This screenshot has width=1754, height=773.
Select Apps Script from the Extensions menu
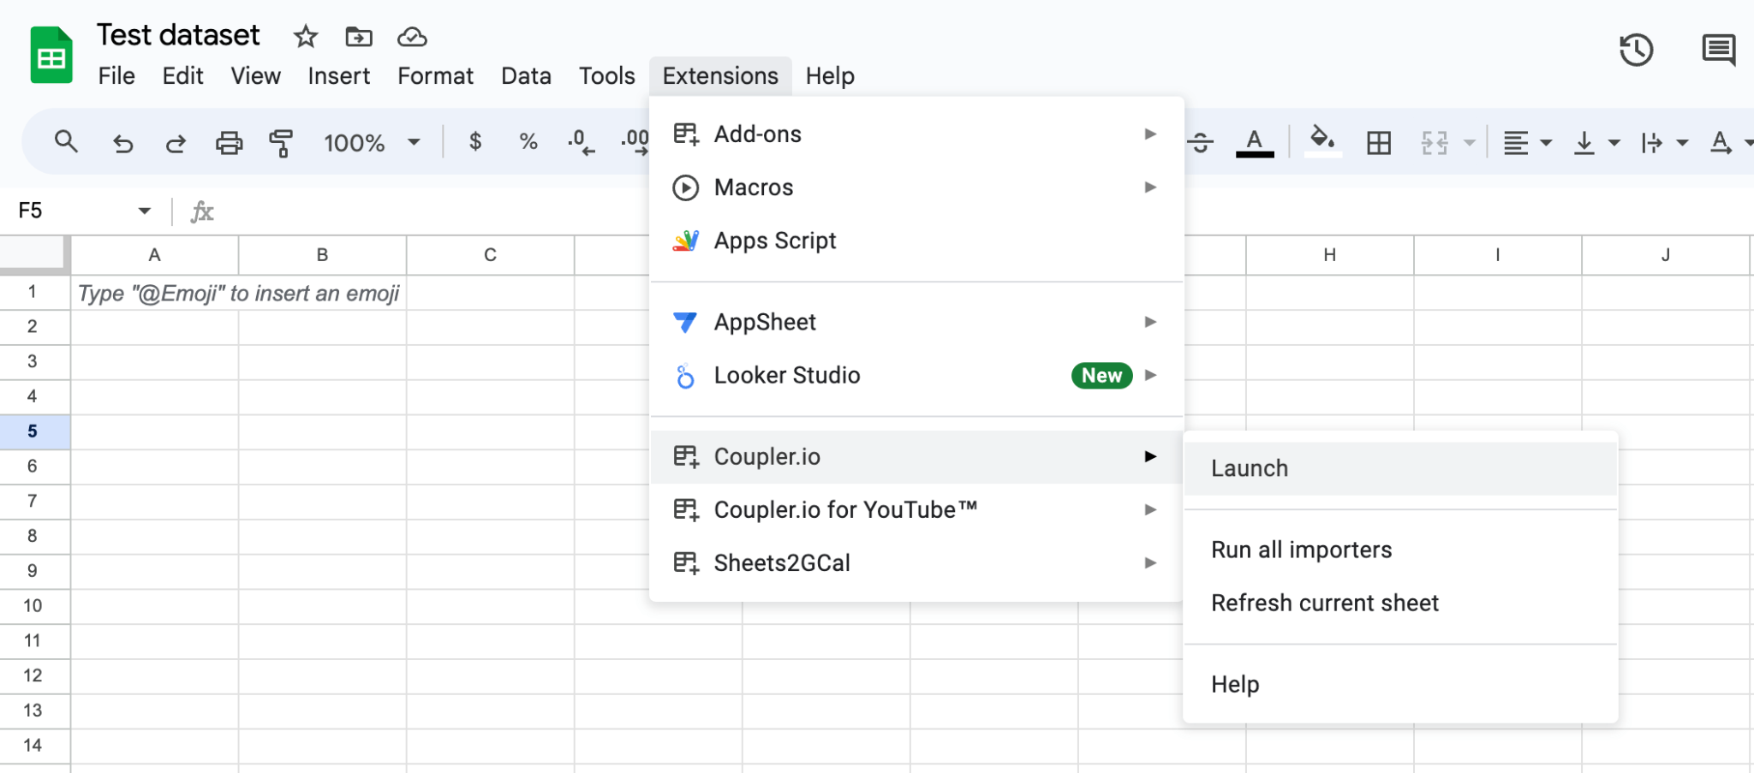point(775,241)
